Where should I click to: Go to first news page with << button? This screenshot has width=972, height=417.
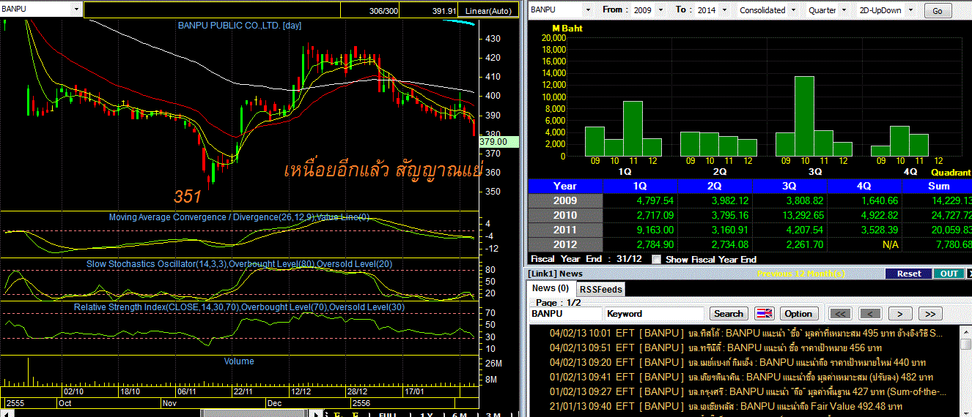click(x=840, y=313)
